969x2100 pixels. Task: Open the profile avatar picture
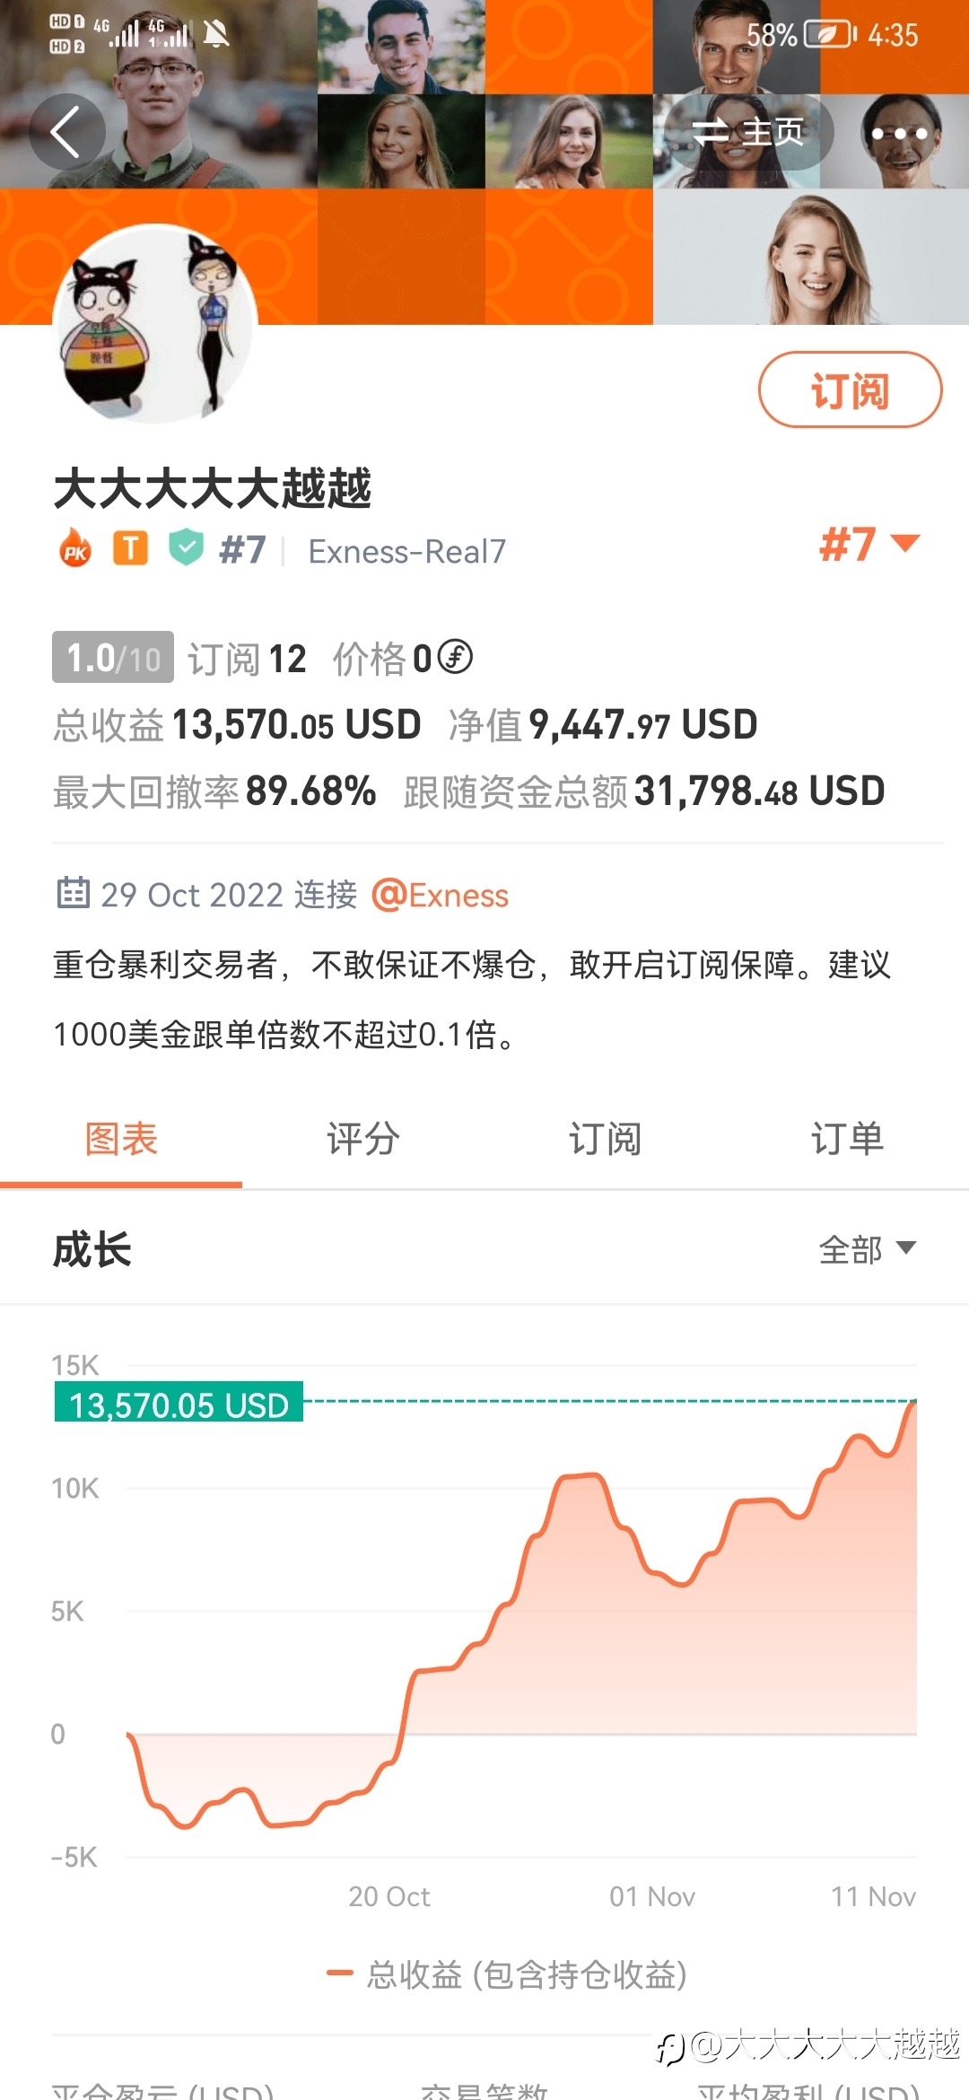click(155, 324)
